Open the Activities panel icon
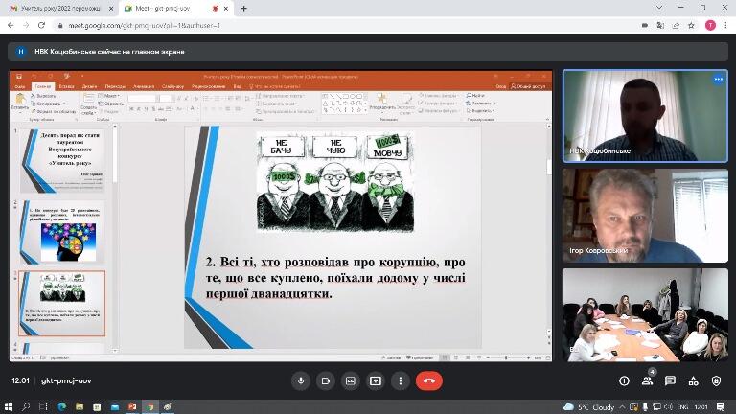The width and height of the screenshot is (736, 414). (x=693, y=381)
